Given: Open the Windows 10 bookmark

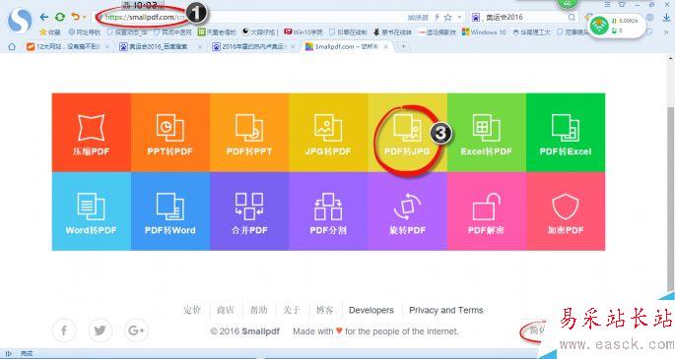Looking at the screenshot, I should [x=484, y=32].
